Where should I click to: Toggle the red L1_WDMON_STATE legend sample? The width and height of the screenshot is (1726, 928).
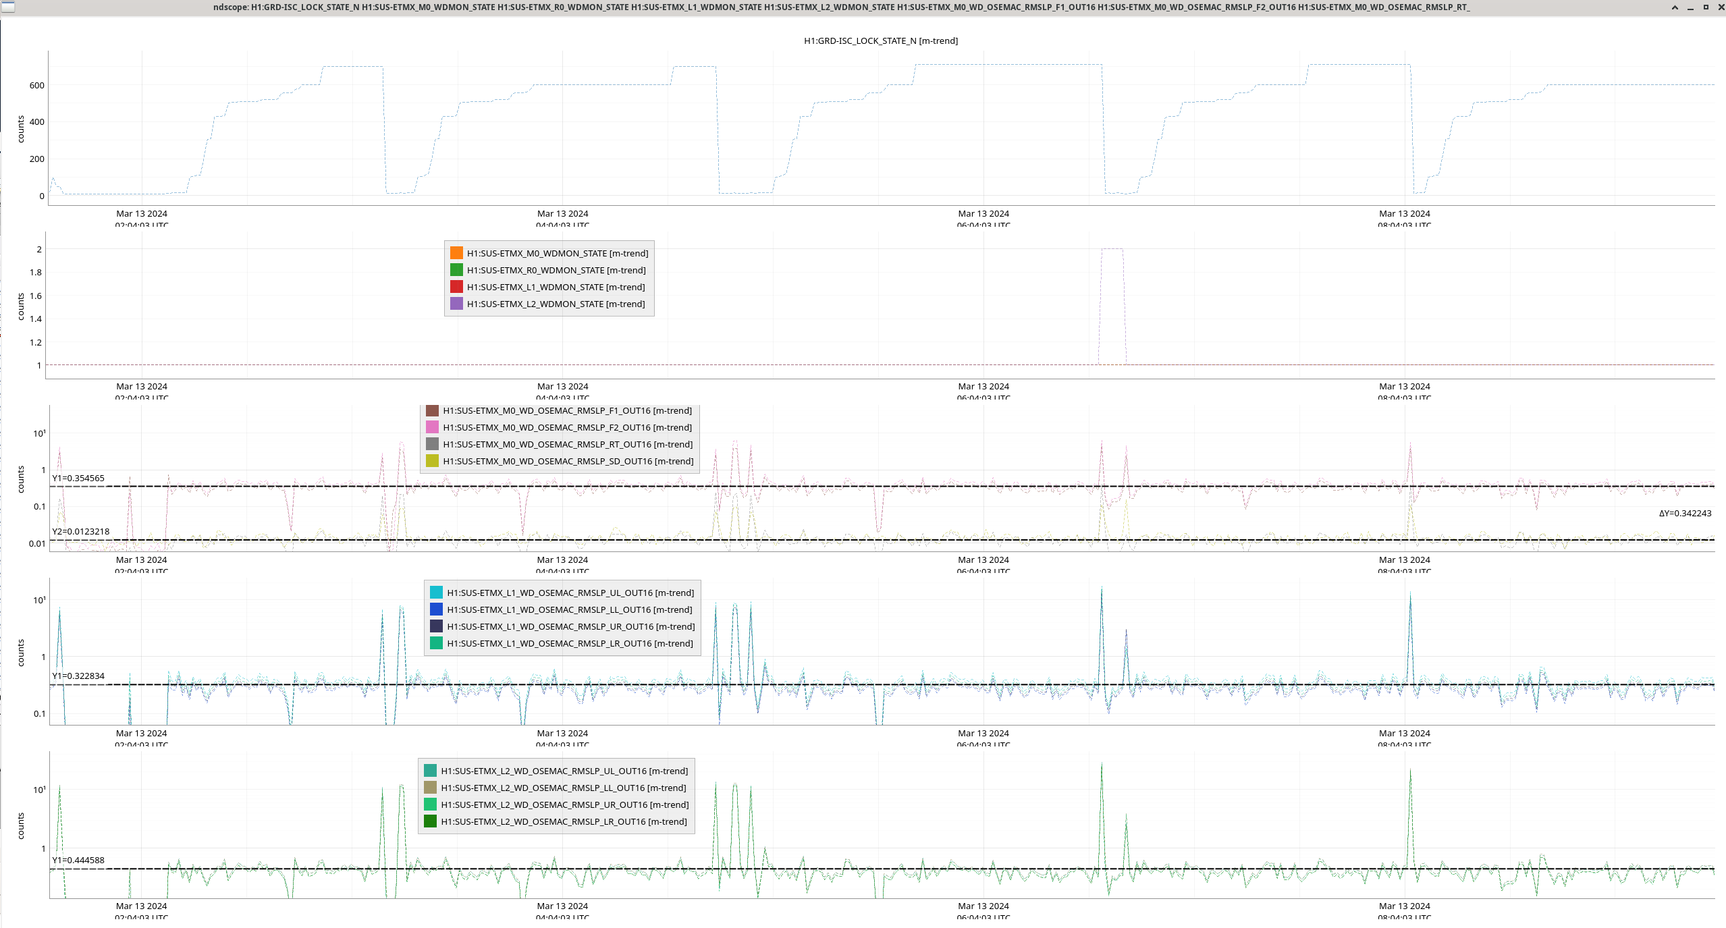tap(456, 287)
